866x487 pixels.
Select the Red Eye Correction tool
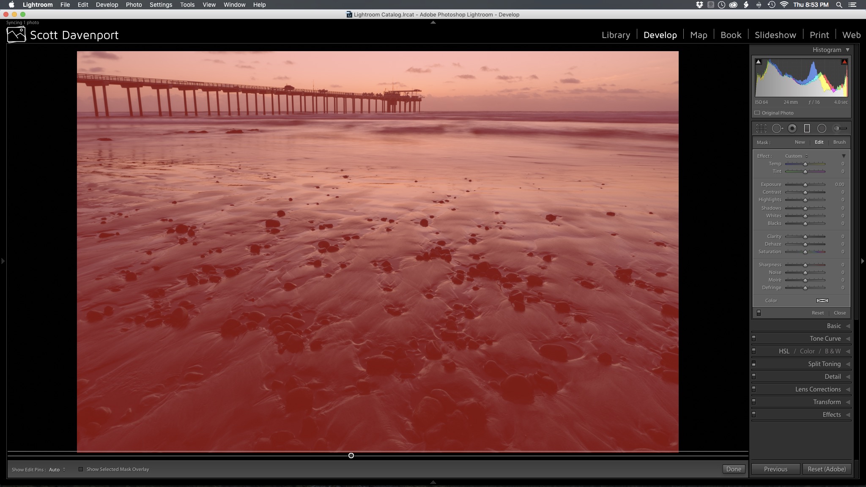(792, 129)
